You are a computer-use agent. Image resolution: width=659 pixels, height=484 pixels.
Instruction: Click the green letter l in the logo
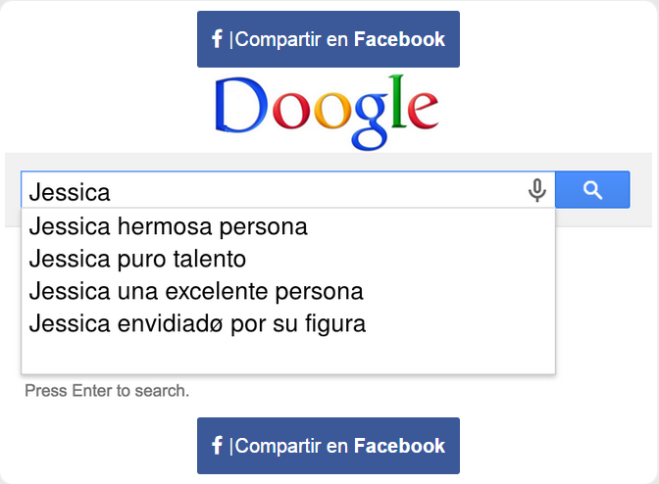[398, 101]
